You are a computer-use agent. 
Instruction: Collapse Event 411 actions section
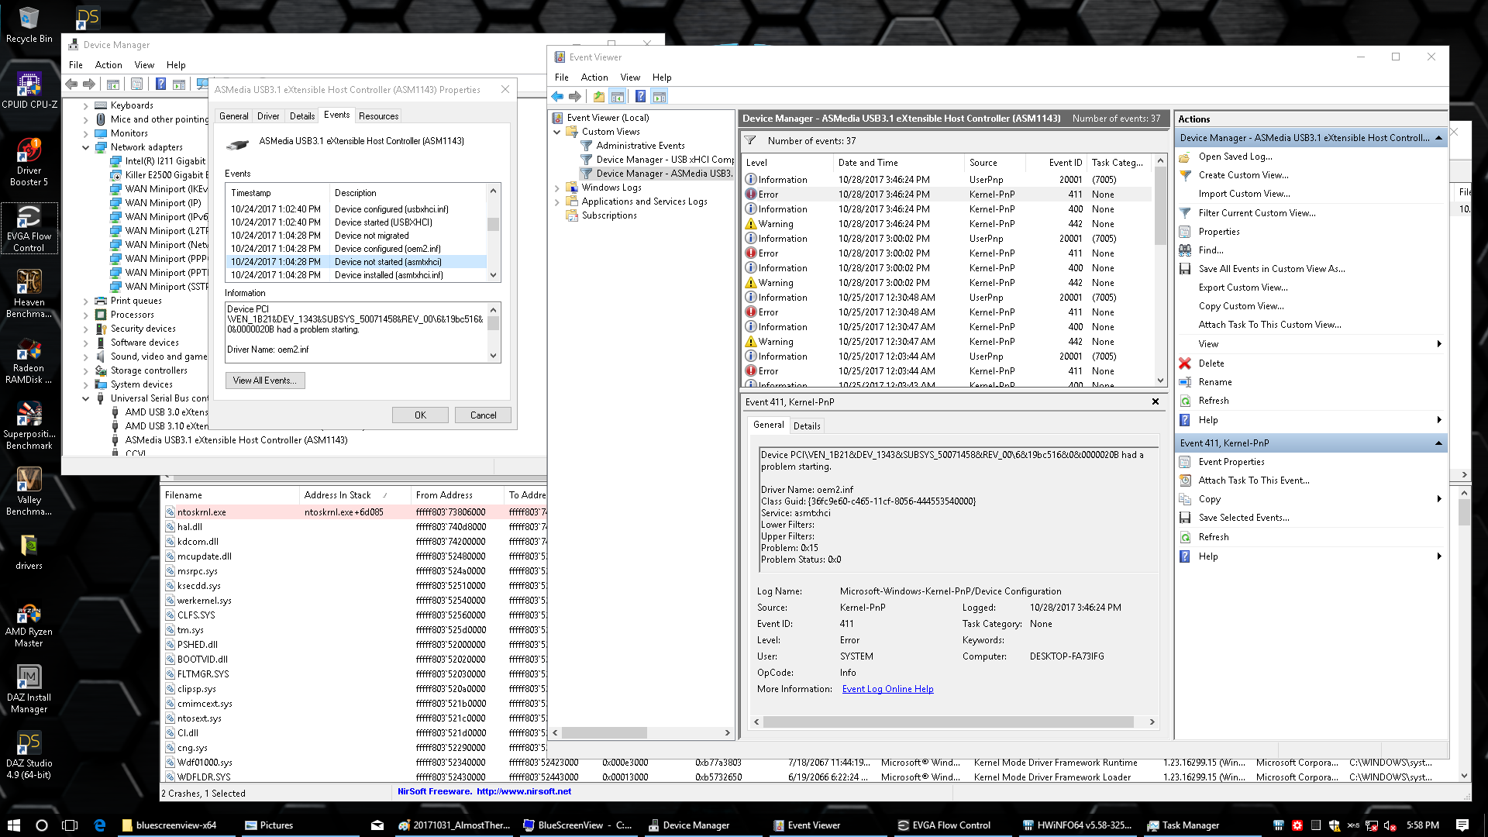1438,443
